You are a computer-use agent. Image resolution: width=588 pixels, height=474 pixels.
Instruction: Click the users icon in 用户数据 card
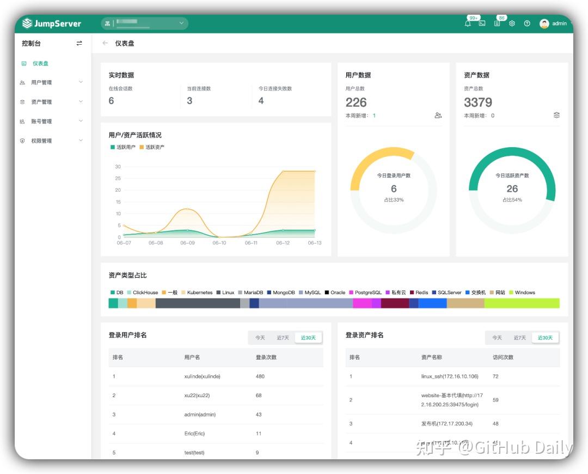[438, 115]
